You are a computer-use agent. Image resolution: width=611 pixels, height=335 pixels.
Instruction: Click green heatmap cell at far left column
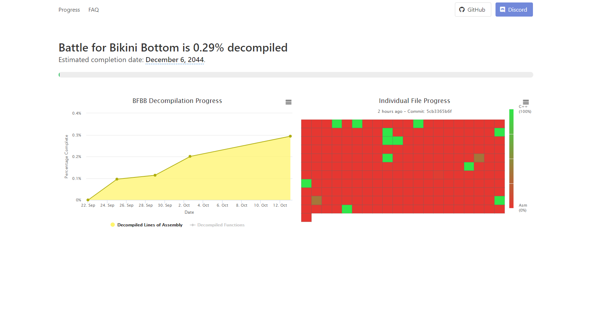(306, 183)
